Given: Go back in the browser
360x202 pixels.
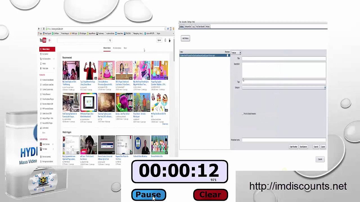Looking at the screenshot, I should tap(39, 29).
